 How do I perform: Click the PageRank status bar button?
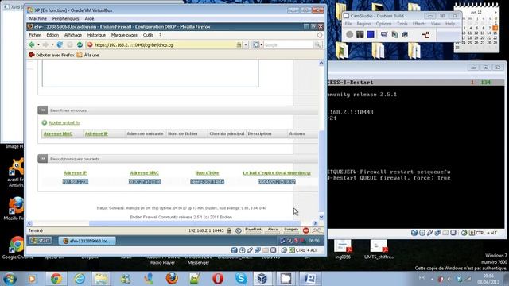tap(253, 230)
